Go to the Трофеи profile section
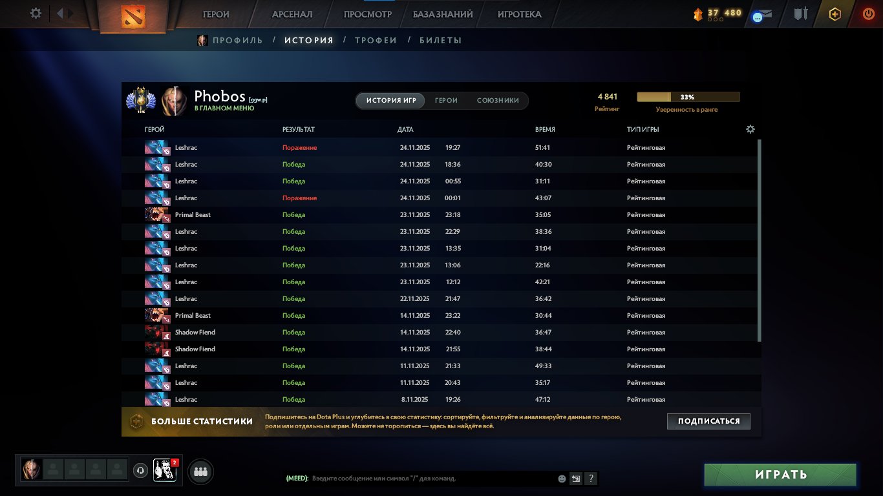Image resolution: width=883 pixels, height=496 pixels. 376,40
